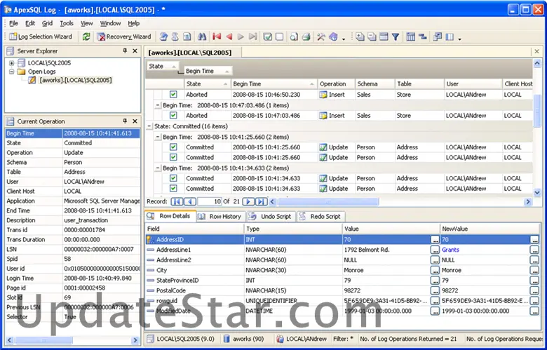This screenshot has height=350, width=547.
Task: Launch the Recovery Wizard
Action: point(124,36)
